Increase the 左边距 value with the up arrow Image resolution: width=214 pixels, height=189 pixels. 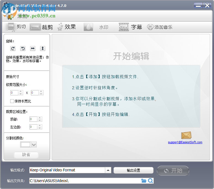point(40,126)
